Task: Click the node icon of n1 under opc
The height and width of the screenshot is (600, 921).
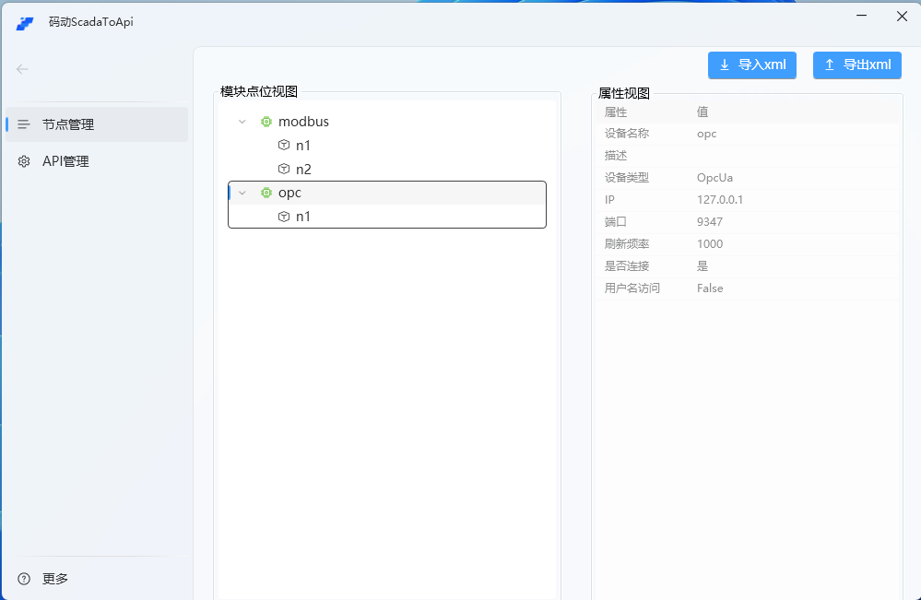Action: pos(283,217)
